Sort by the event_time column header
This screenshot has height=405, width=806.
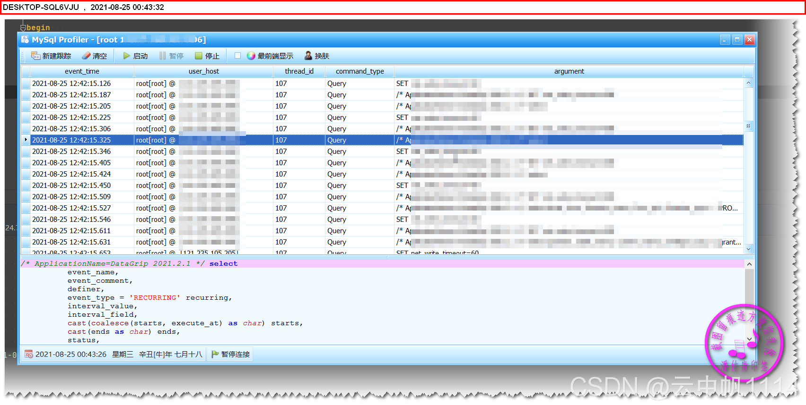coord(82,71)
